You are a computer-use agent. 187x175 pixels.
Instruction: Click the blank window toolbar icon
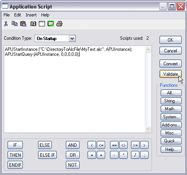click(x=42, y=24)
